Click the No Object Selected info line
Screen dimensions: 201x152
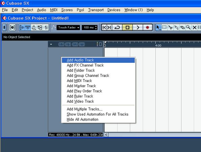tap(17, 37)
